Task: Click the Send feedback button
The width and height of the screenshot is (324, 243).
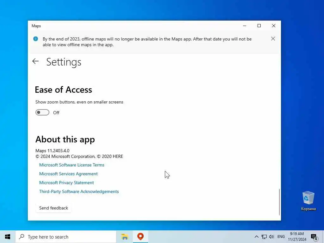Action: tap(53, 208)
